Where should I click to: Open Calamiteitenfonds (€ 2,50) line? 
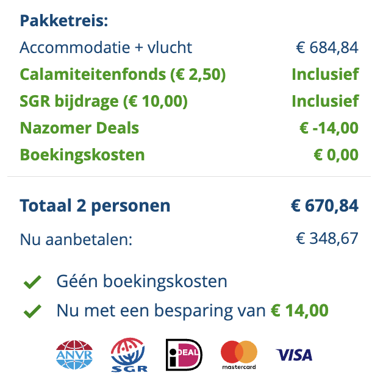[x=123, y=74]
